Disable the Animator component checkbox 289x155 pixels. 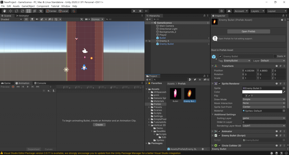pyautogui.click(x=219, y=131)
